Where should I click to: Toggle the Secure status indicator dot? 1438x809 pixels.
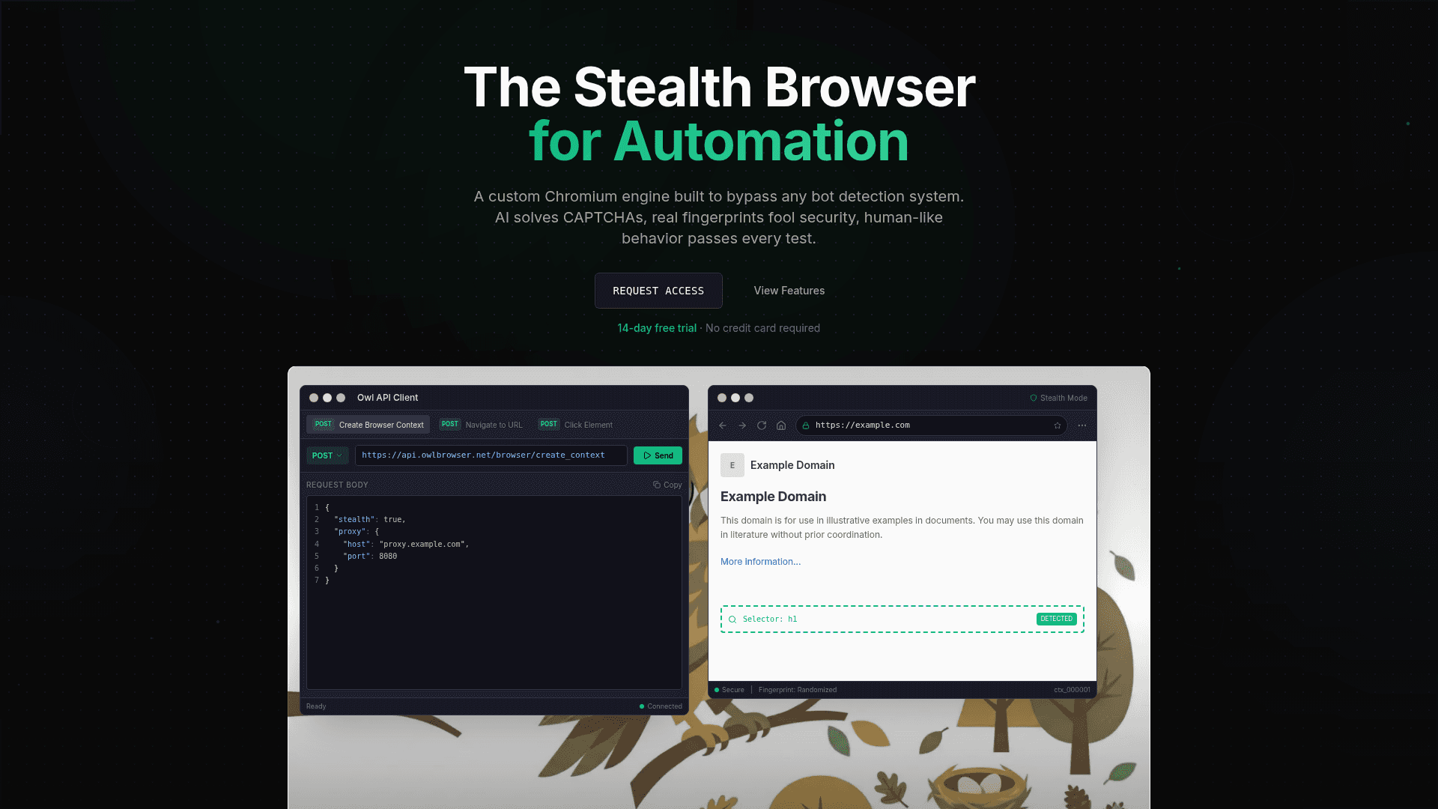click(x=718, y=689)
